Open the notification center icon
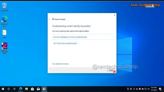Screen dimensions: 164x92 160,89
